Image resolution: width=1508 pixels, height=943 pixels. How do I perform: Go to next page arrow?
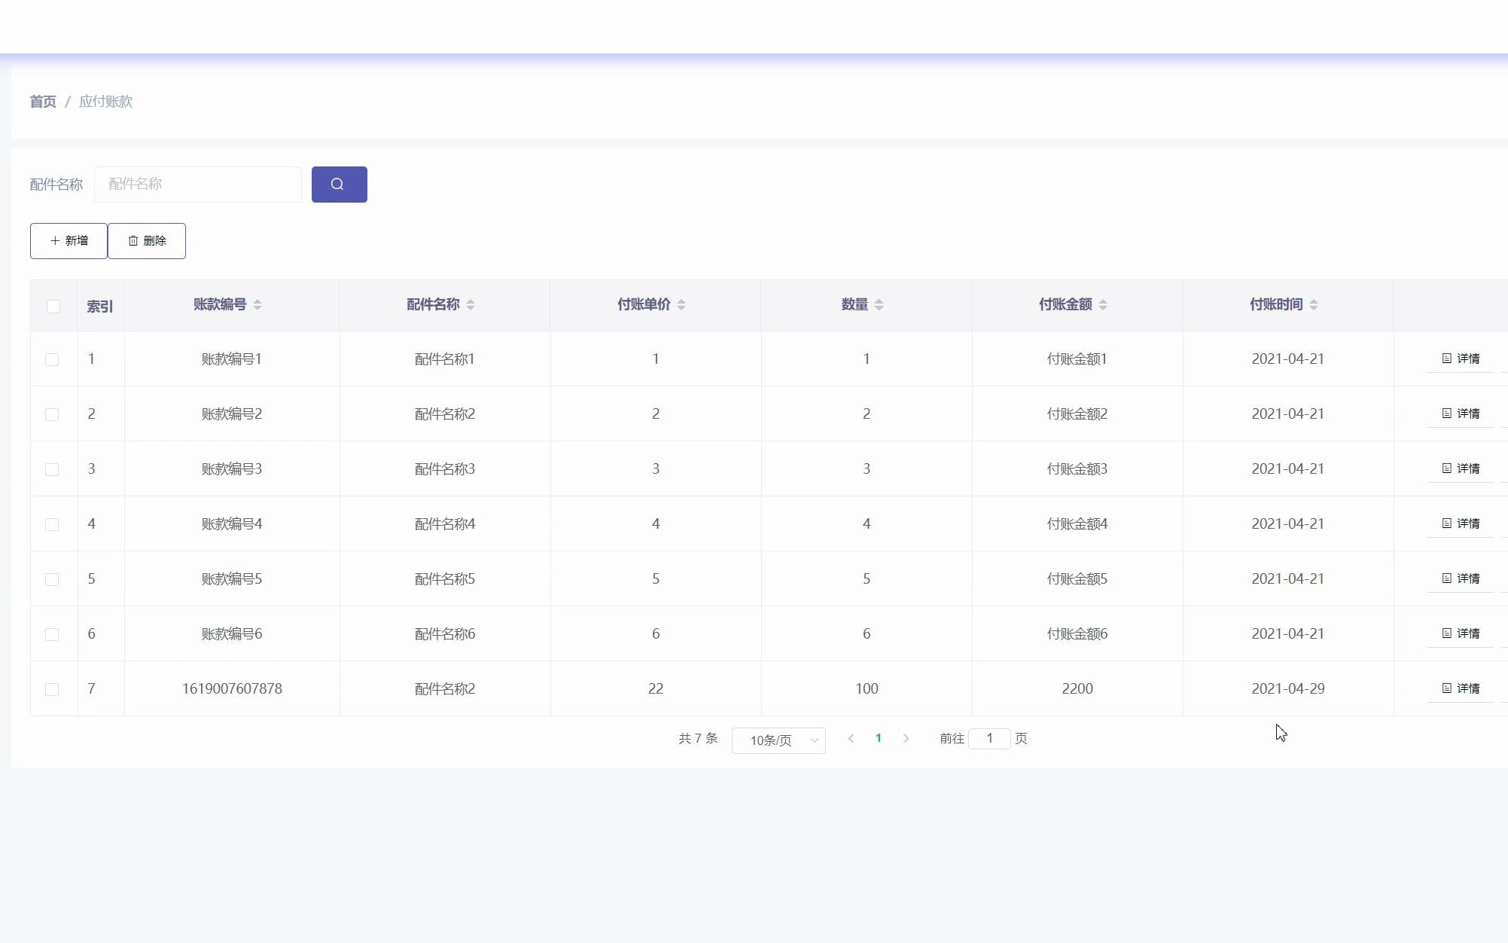pos(906,739)
